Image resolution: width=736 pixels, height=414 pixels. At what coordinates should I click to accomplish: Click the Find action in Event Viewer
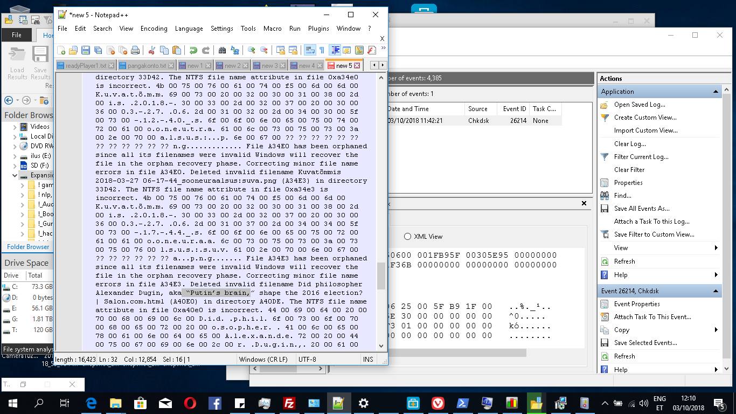pos(622,196)
